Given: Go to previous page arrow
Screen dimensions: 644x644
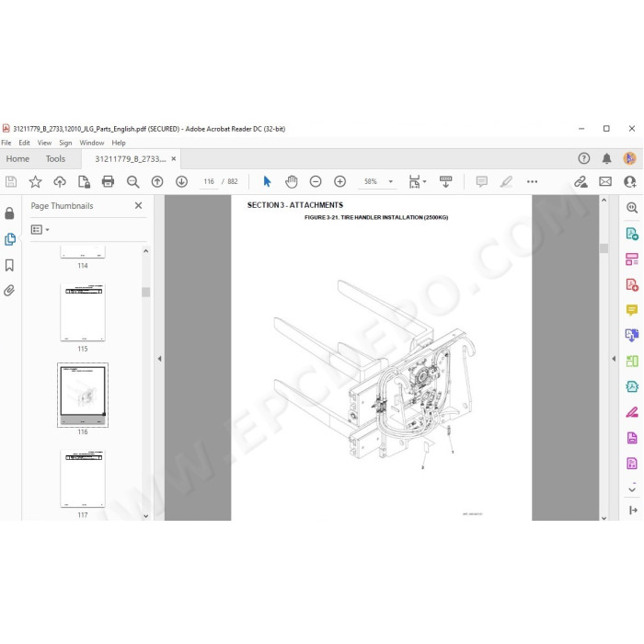Looking at the screenshot, I should point(157,181).
